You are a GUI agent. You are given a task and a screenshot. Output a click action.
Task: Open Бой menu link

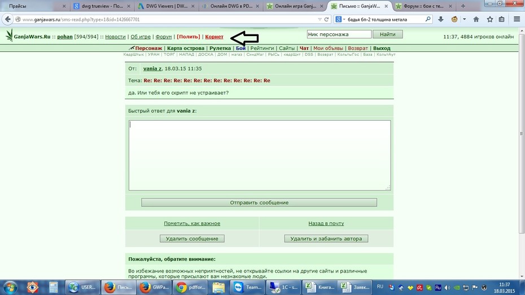click(x=240, y=48)
